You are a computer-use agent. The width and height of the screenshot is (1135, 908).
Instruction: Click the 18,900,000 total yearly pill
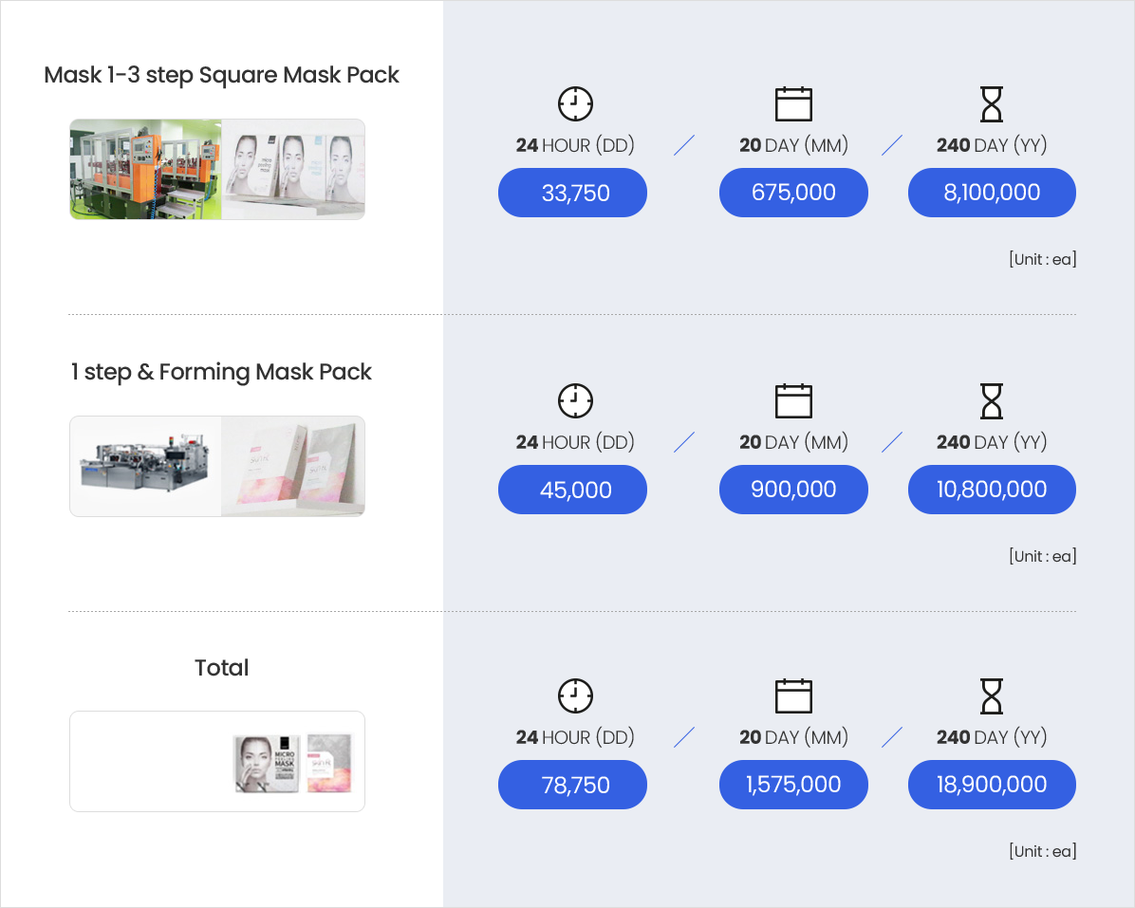pyautogui.click(x=992, y=785)
